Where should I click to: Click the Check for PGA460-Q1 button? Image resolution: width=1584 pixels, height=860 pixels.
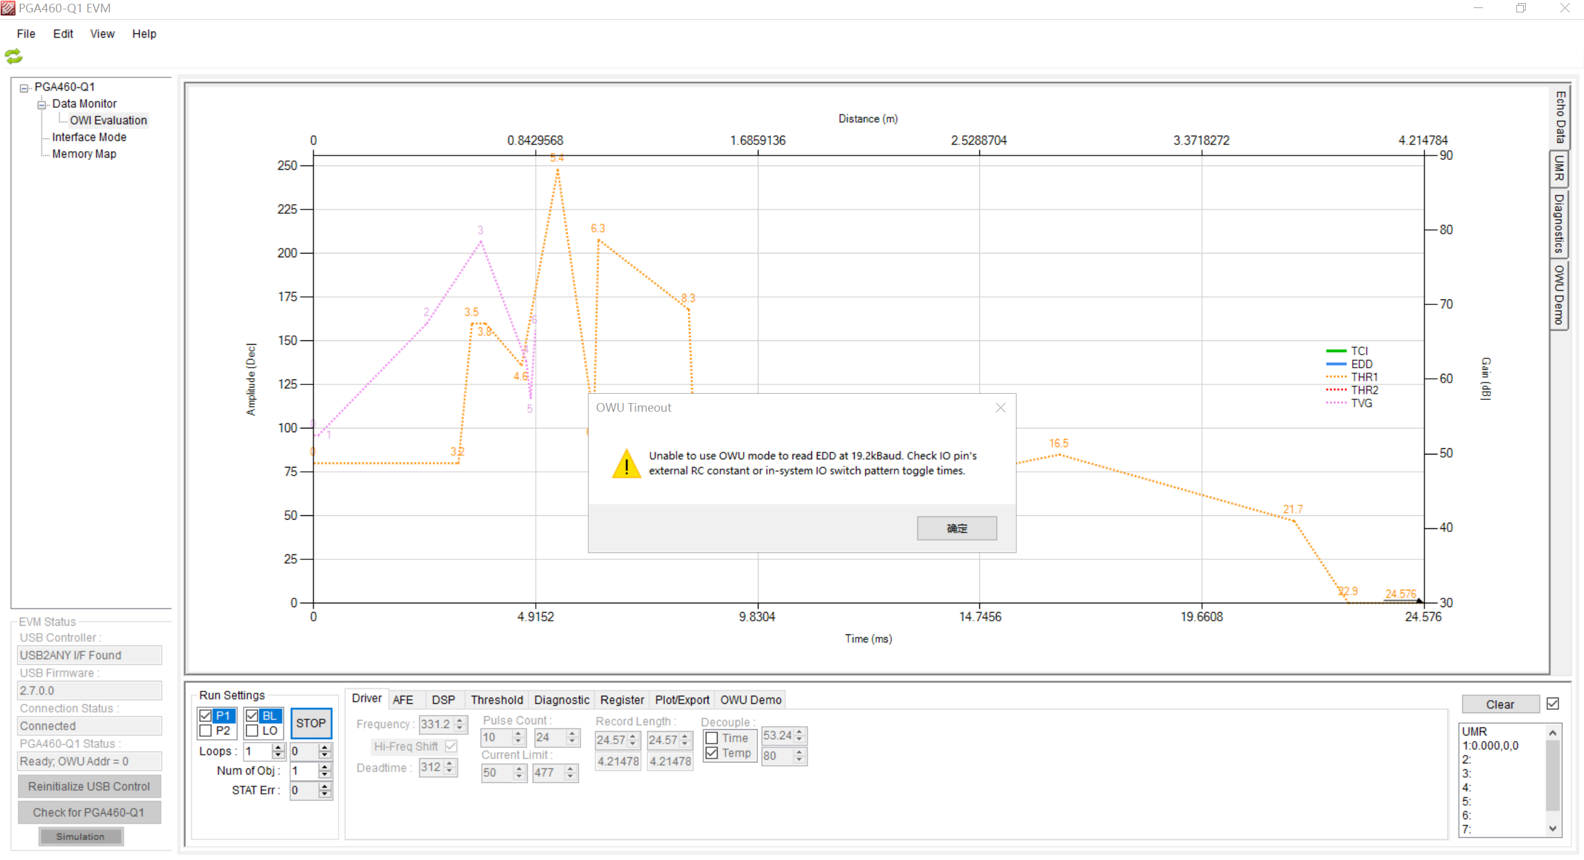coord(89,812)
